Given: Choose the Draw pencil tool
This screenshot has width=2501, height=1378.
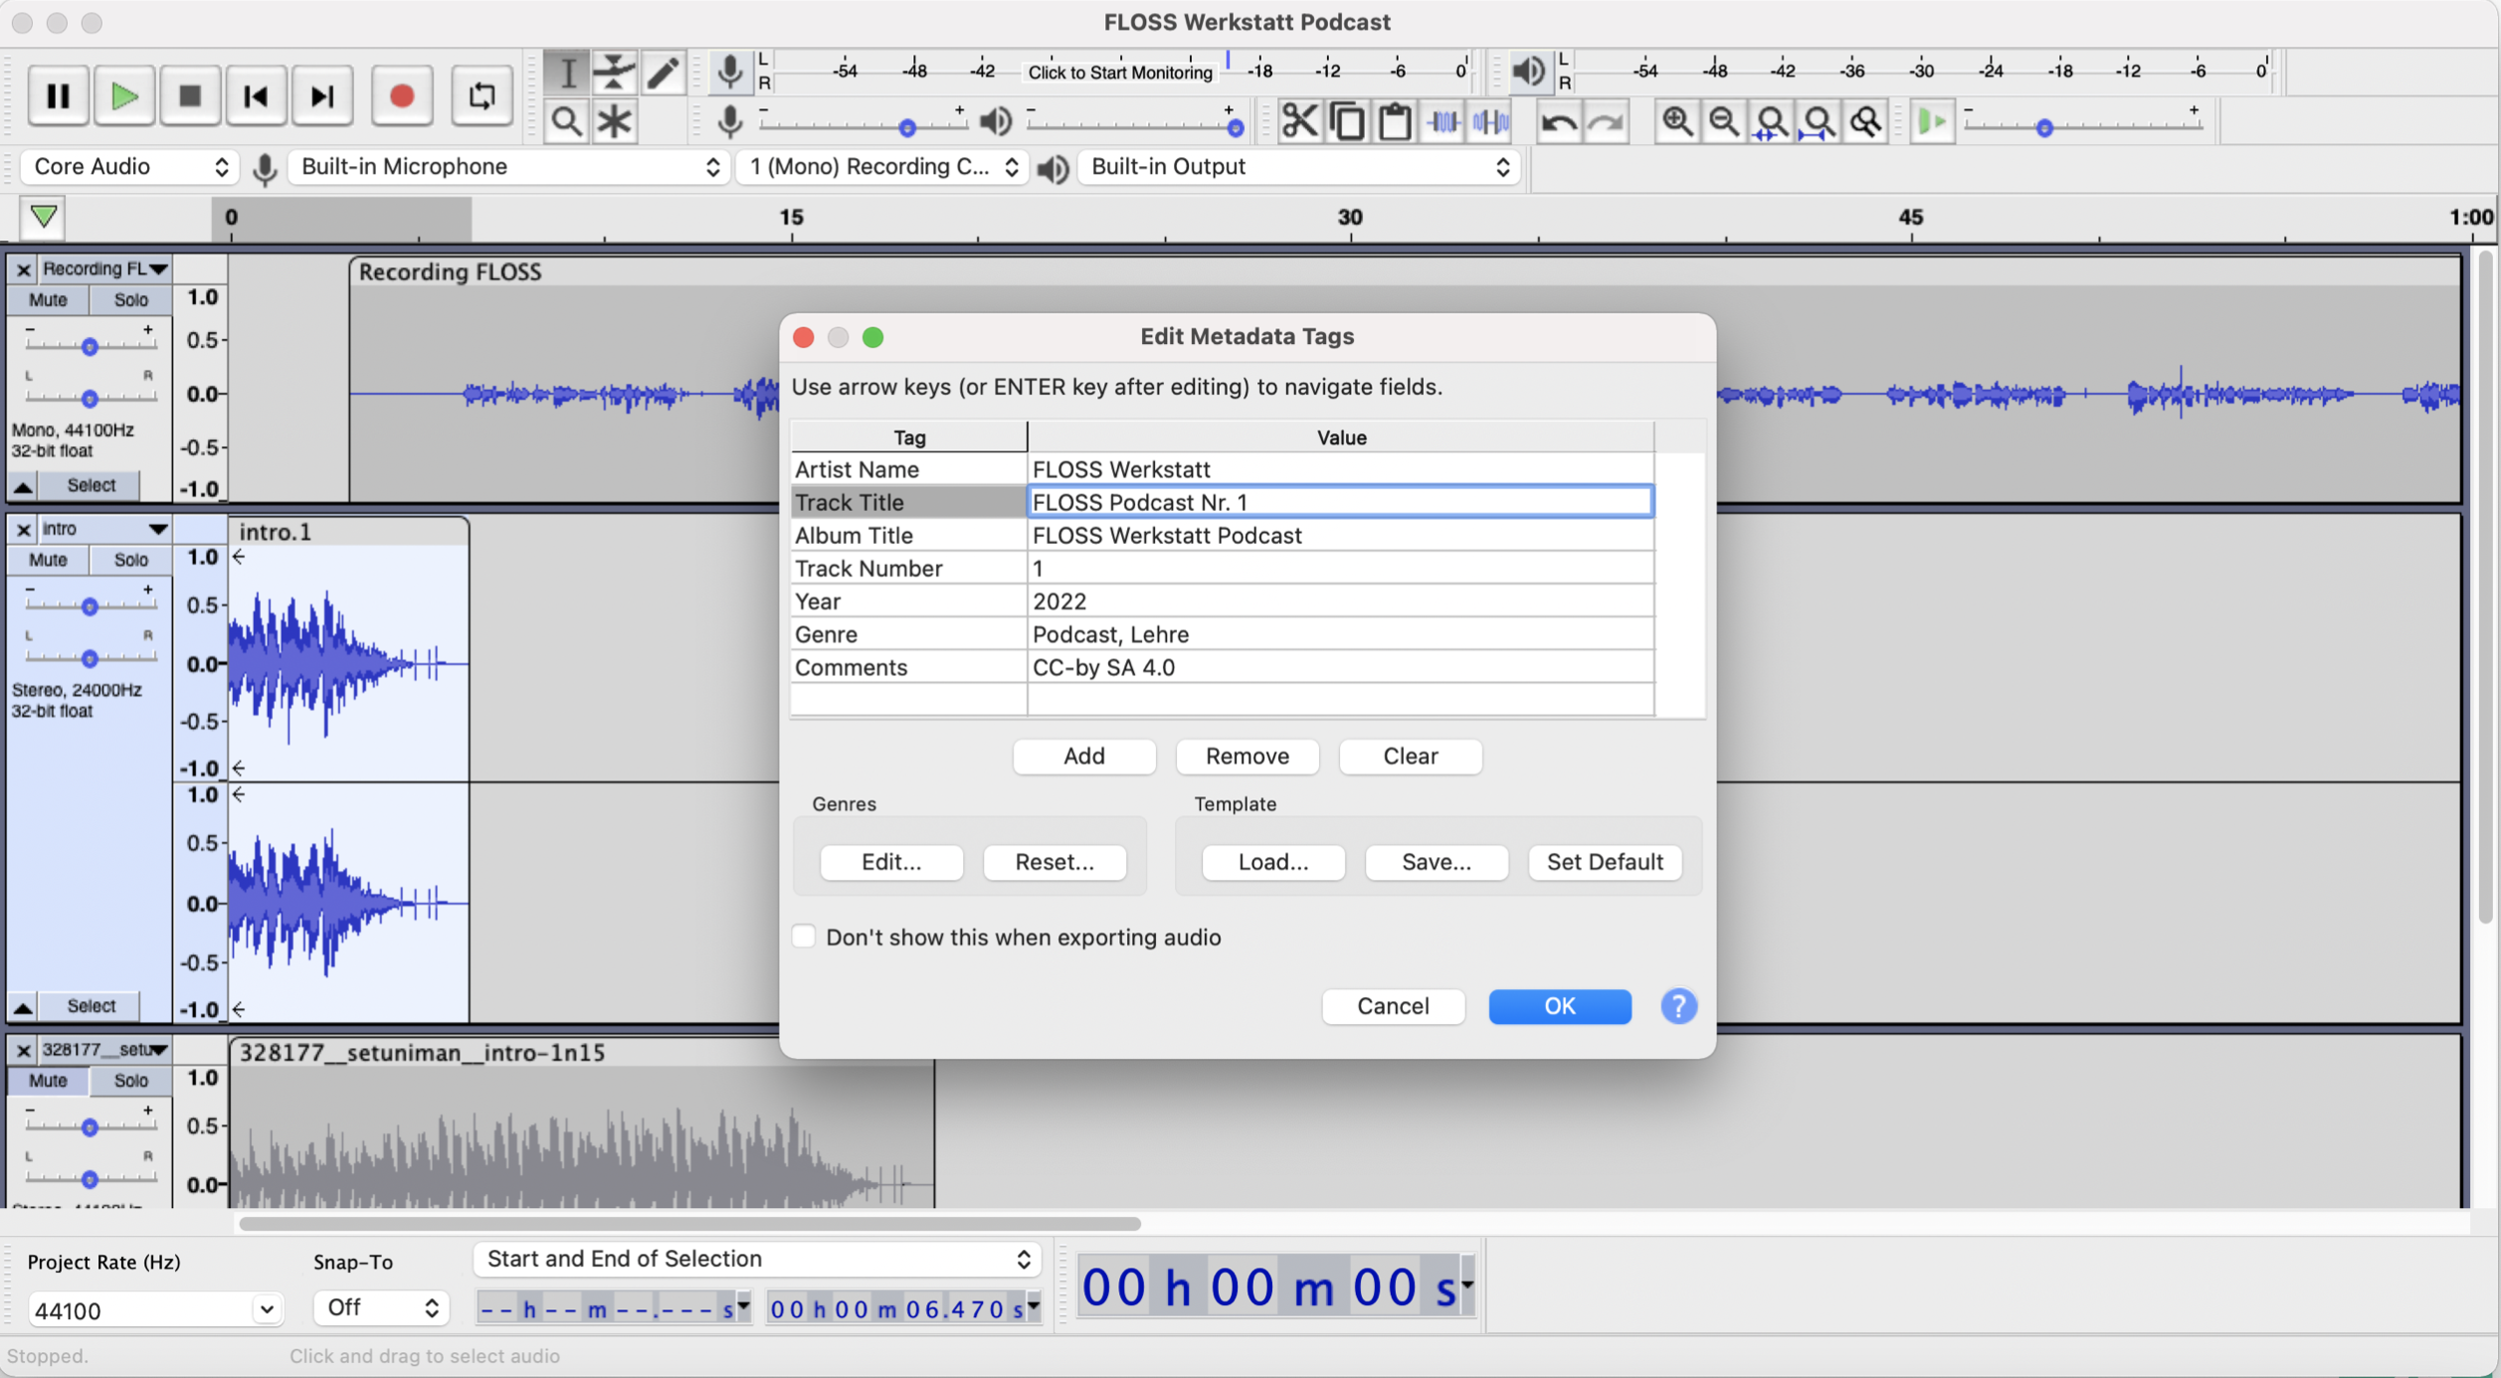Looking at the screenshot, I should point(663,73).
